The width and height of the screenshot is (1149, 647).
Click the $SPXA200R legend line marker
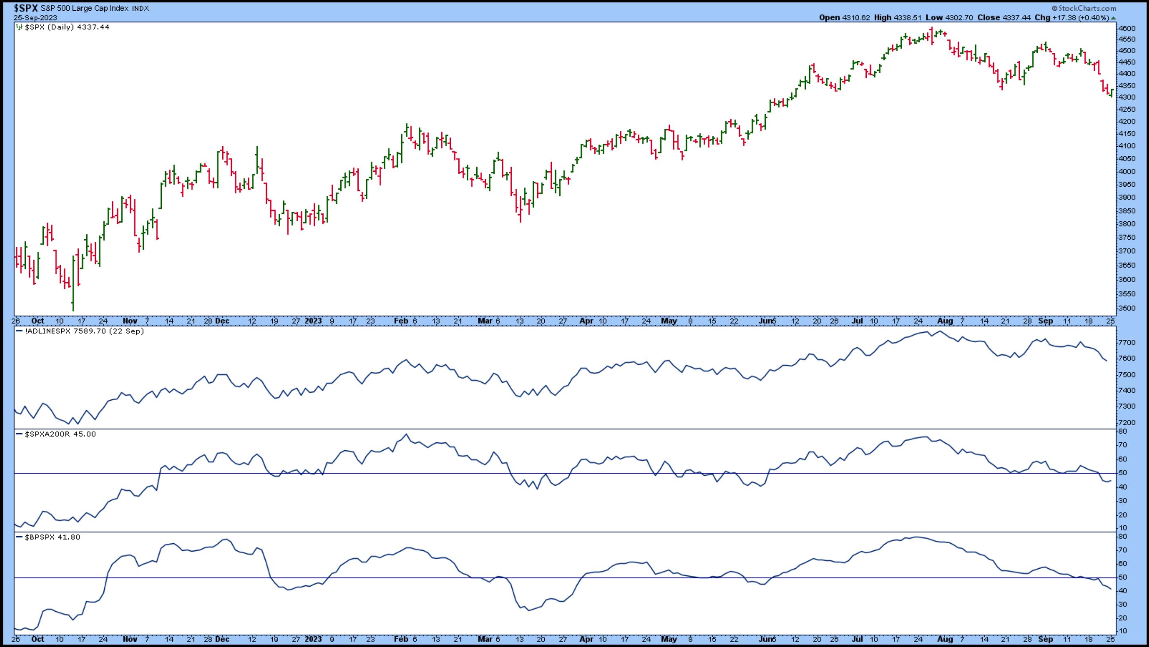[x=19, y=434]
